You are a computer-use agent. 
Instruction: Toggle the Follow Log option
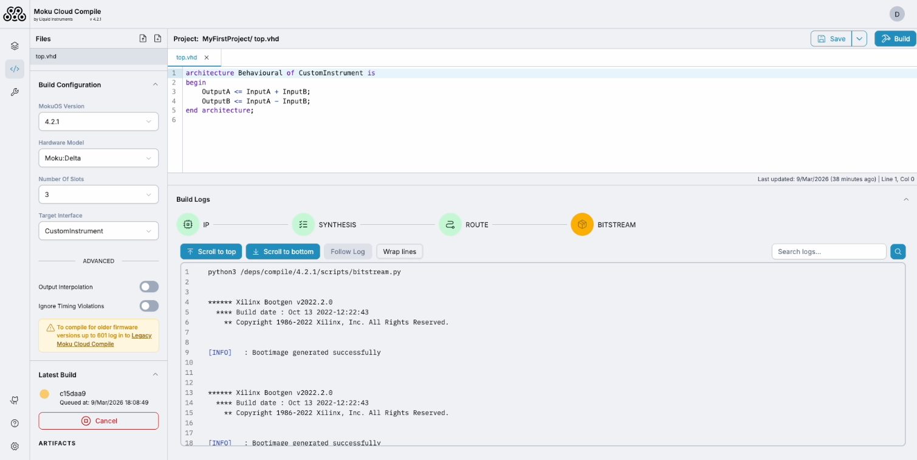tap(348, 251)
